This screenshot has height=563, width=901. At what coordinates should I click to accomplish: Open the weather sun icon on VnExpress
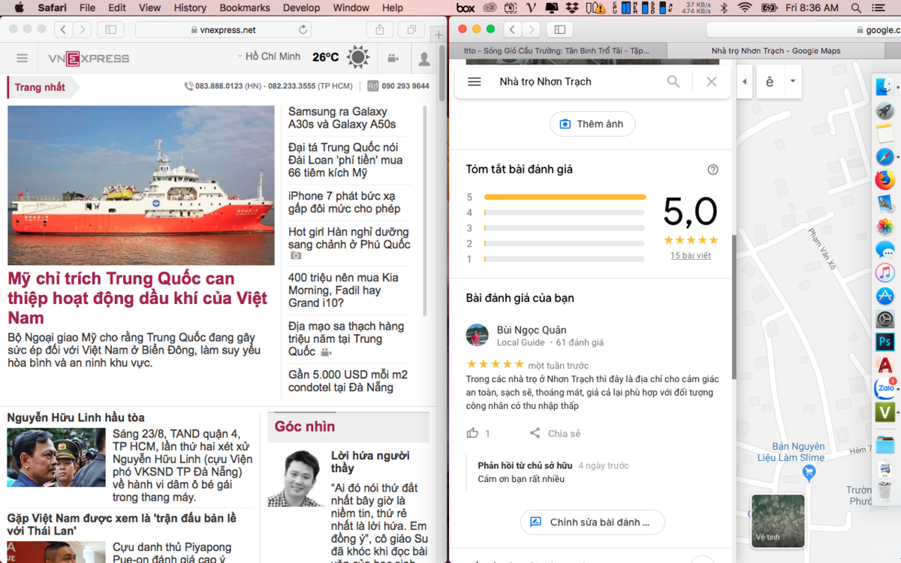(358, 58)
